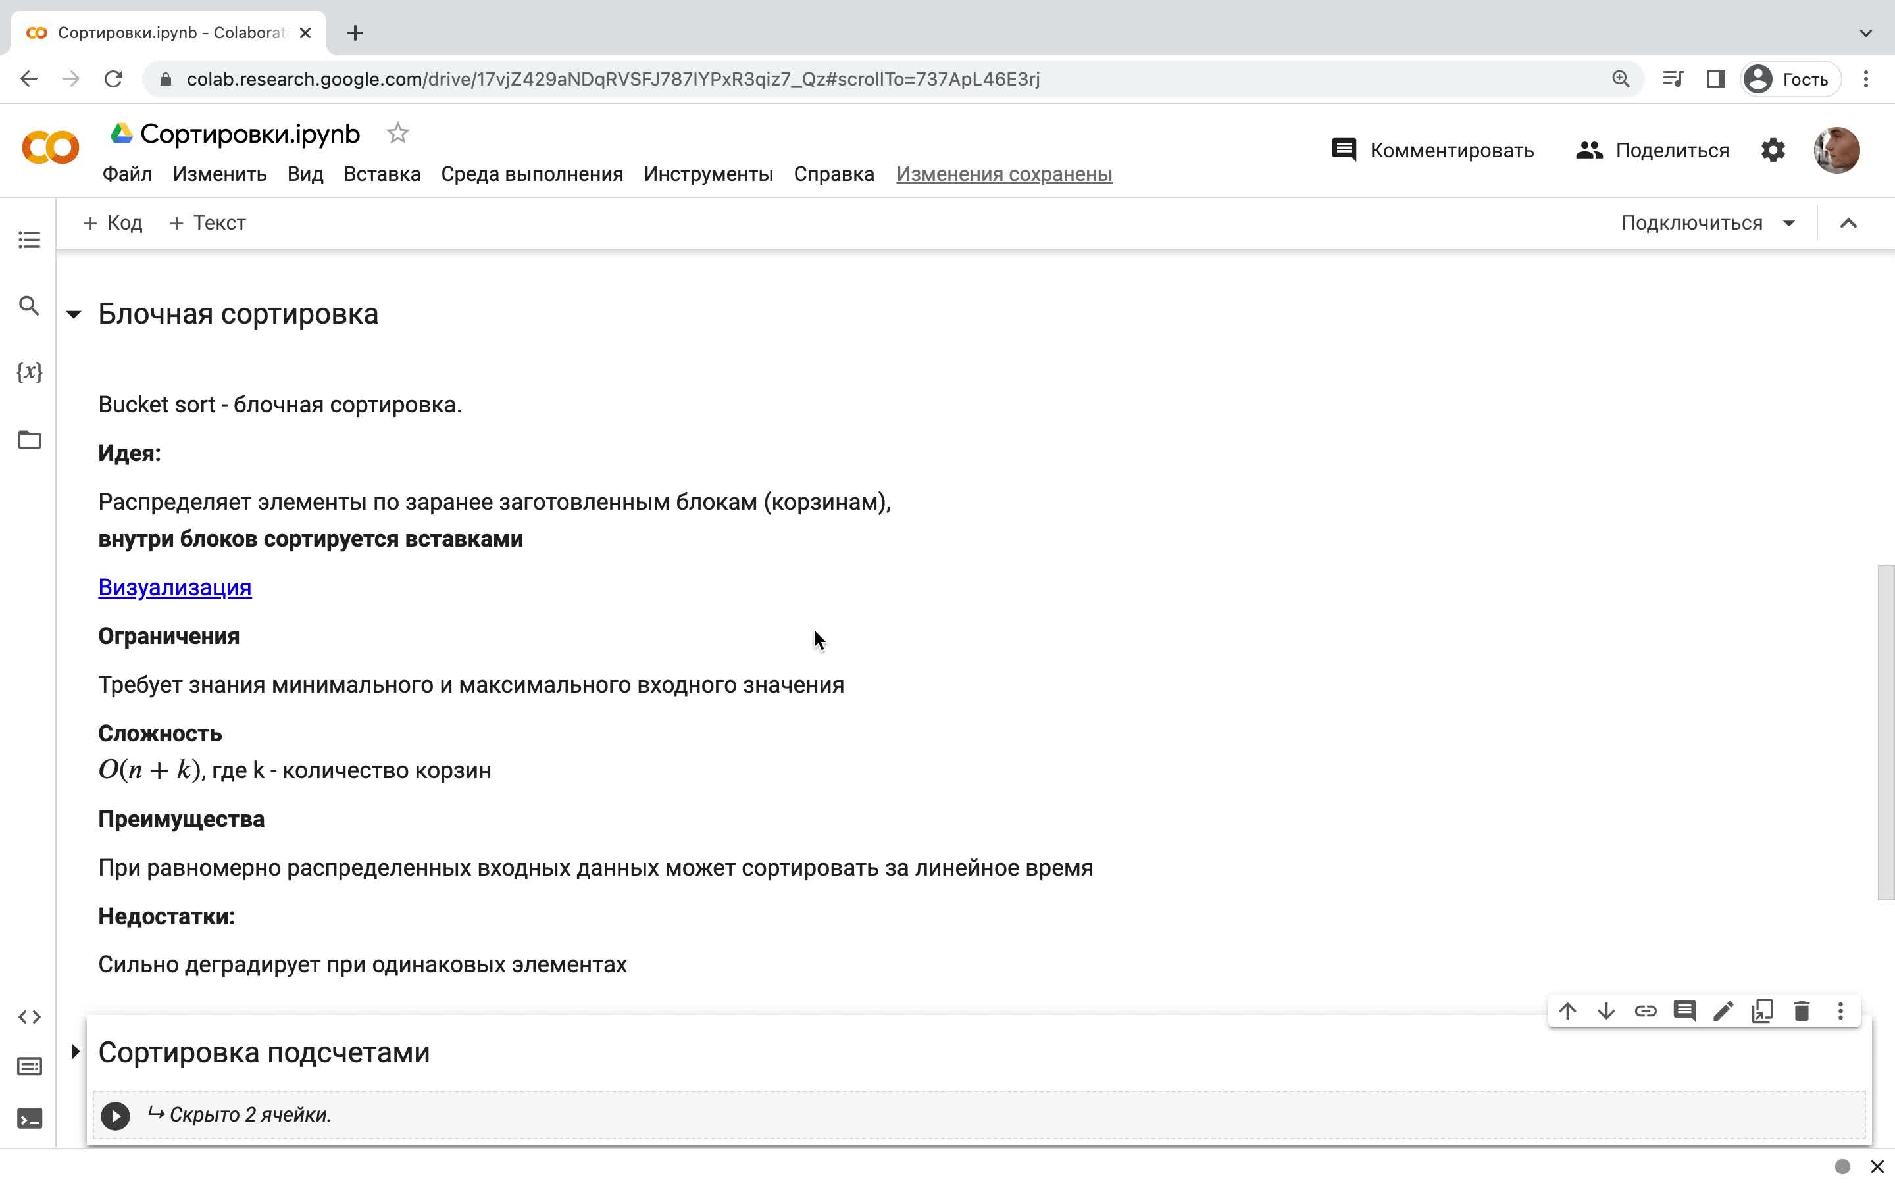Add a text cell with + Текст
Screen dimensions: 1895x1184
207,223
